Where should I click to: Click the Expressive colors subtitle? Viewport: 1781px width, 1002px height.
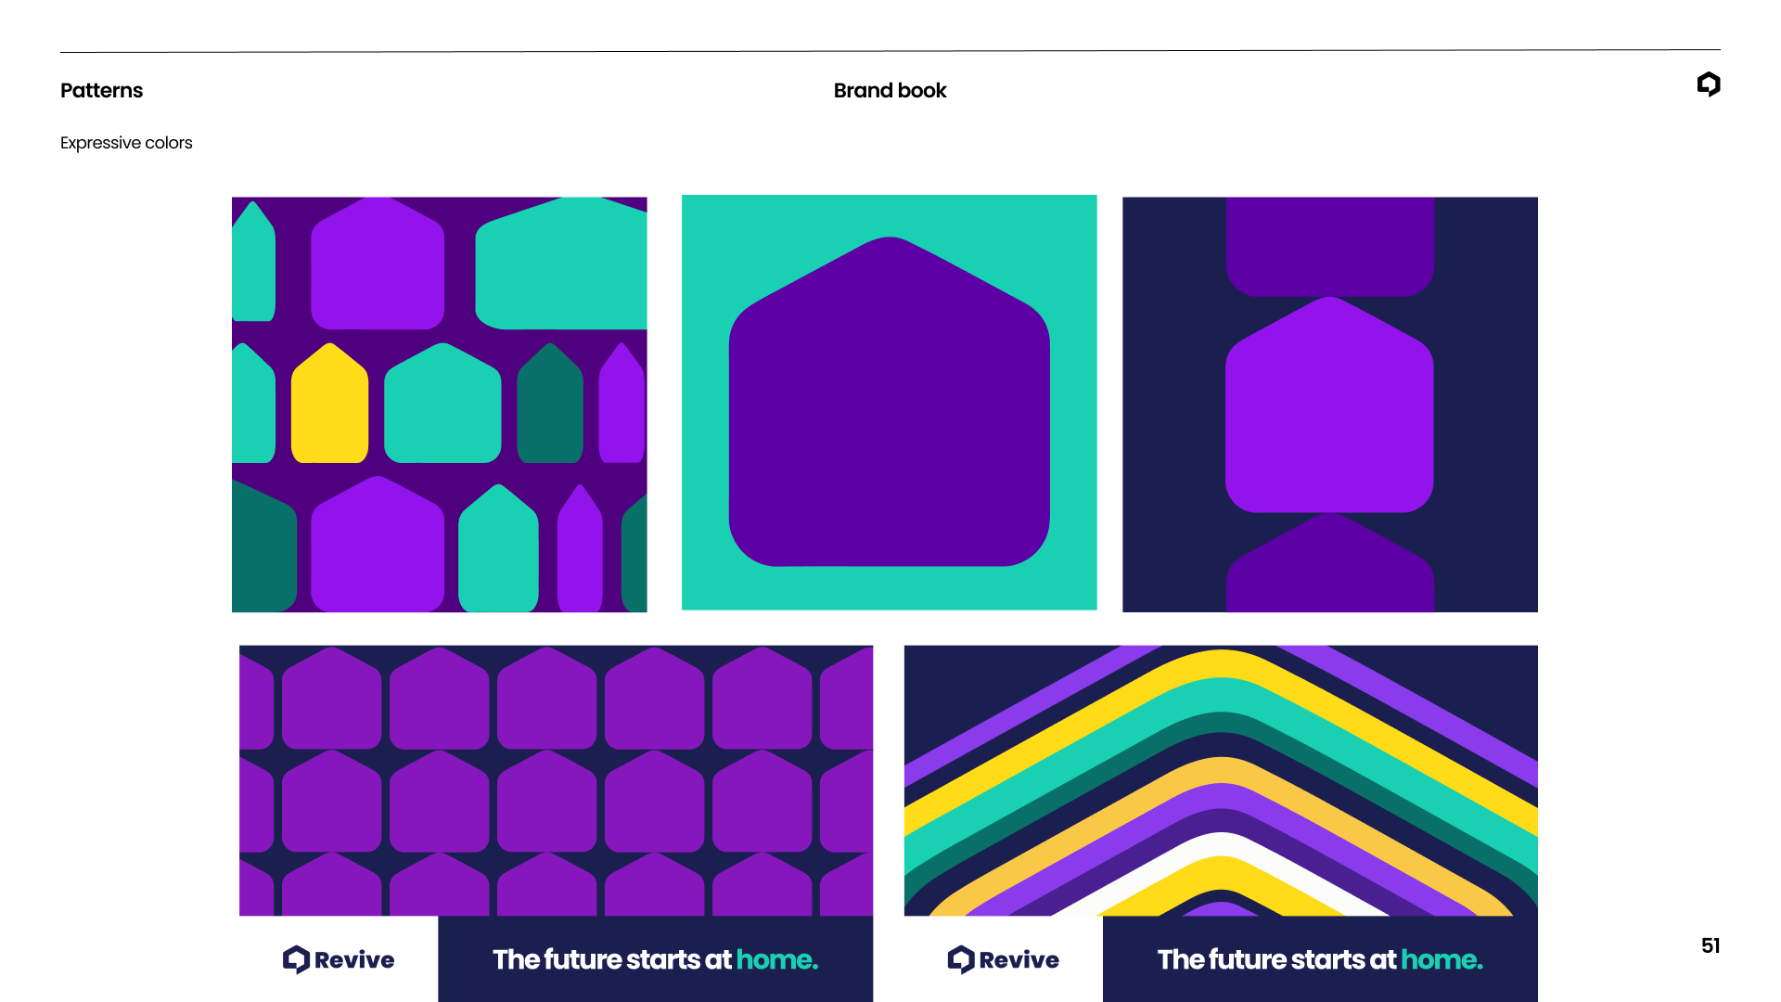(x=126, y=143)
